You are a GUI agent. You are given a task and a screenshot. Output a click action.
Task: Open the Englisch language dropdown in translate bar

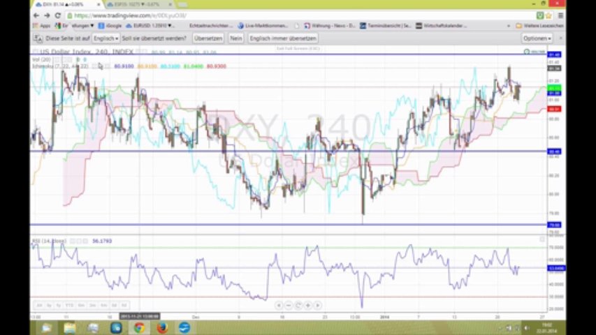(x=106, y=38)
